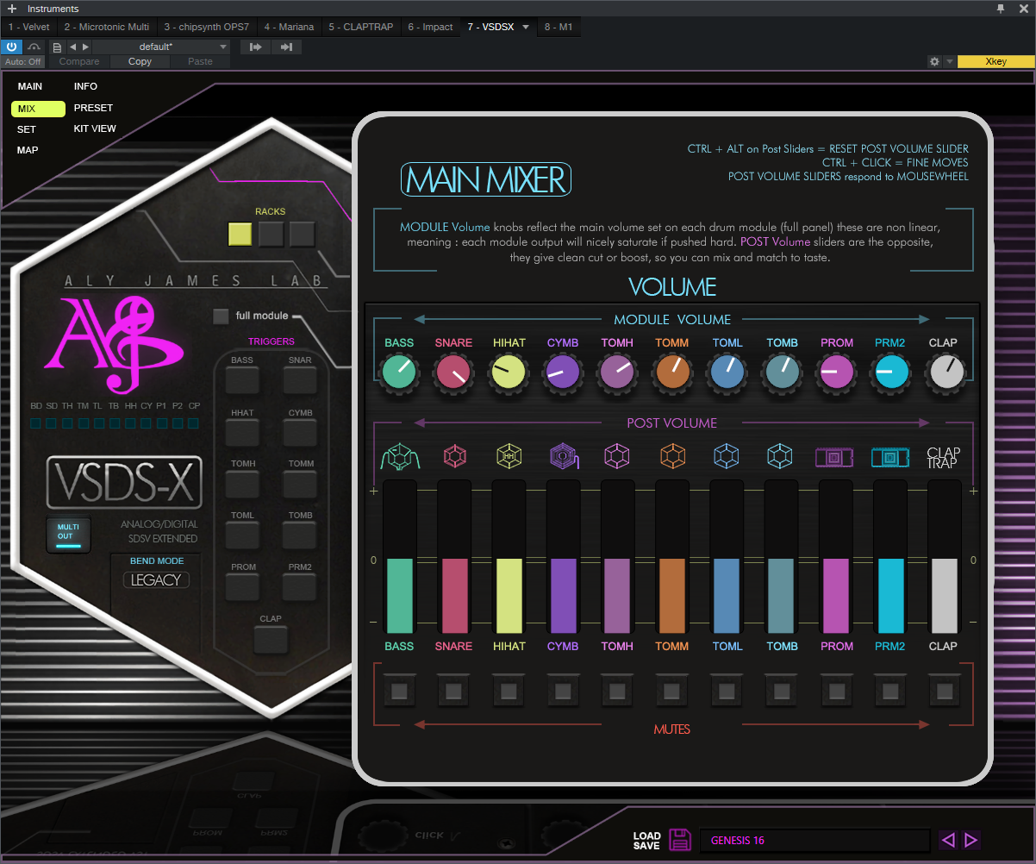The width and height of the screenshot is (1036, 864).
Task: Click the sidechain route-in arrow icon
Action: pyautogui.click(x=256, y=47)
